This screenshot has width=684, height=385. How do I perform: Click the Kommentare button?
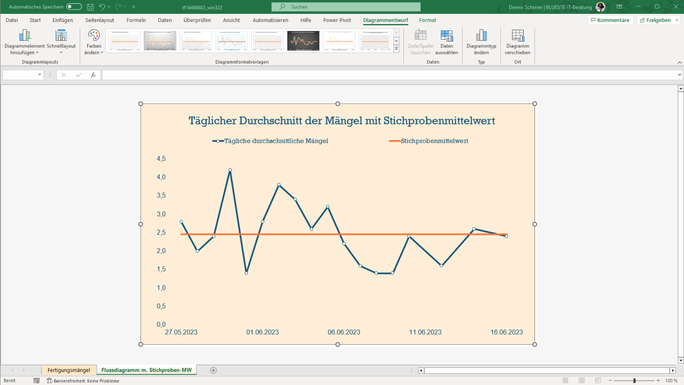[x=610, y=20]
